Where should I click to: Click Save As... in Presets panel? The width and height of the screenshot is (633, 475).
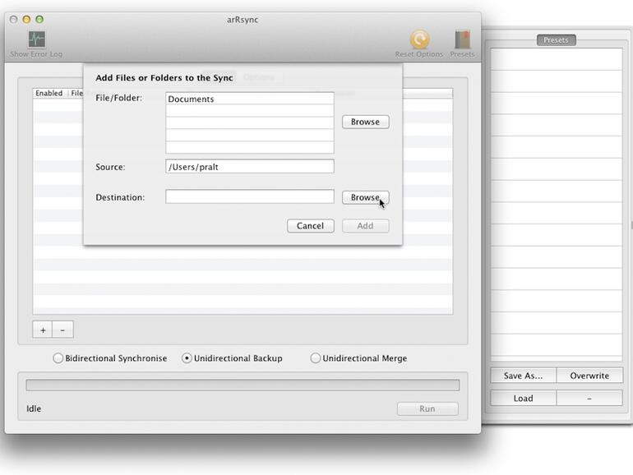click(523, 376)
